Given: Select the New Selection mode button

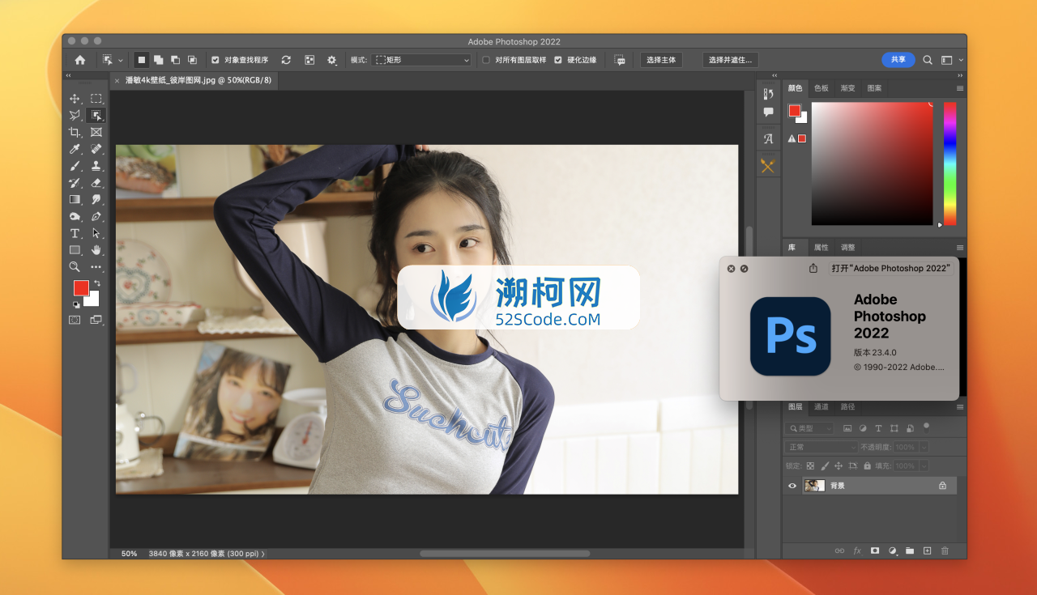Looking at the screenshot, I should tap(142, 60).
